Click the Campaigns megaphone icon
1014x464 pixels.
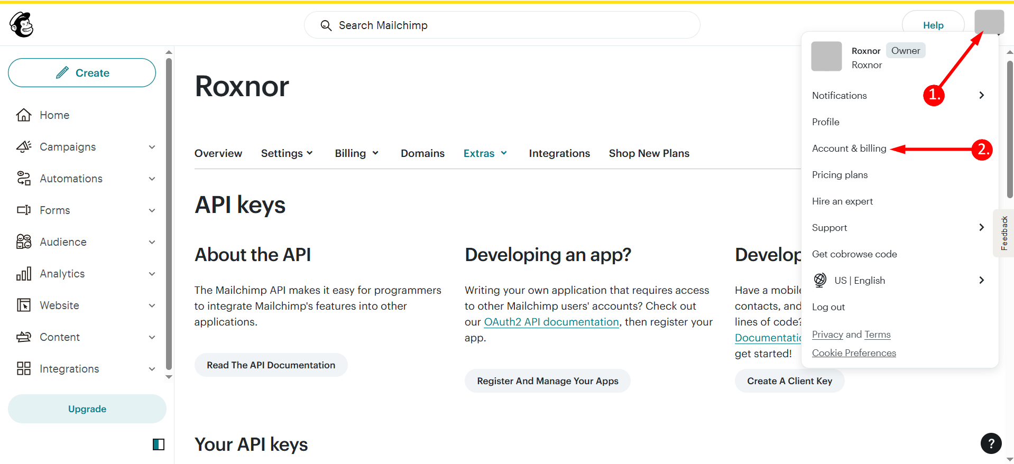click(x=24, y=147)
